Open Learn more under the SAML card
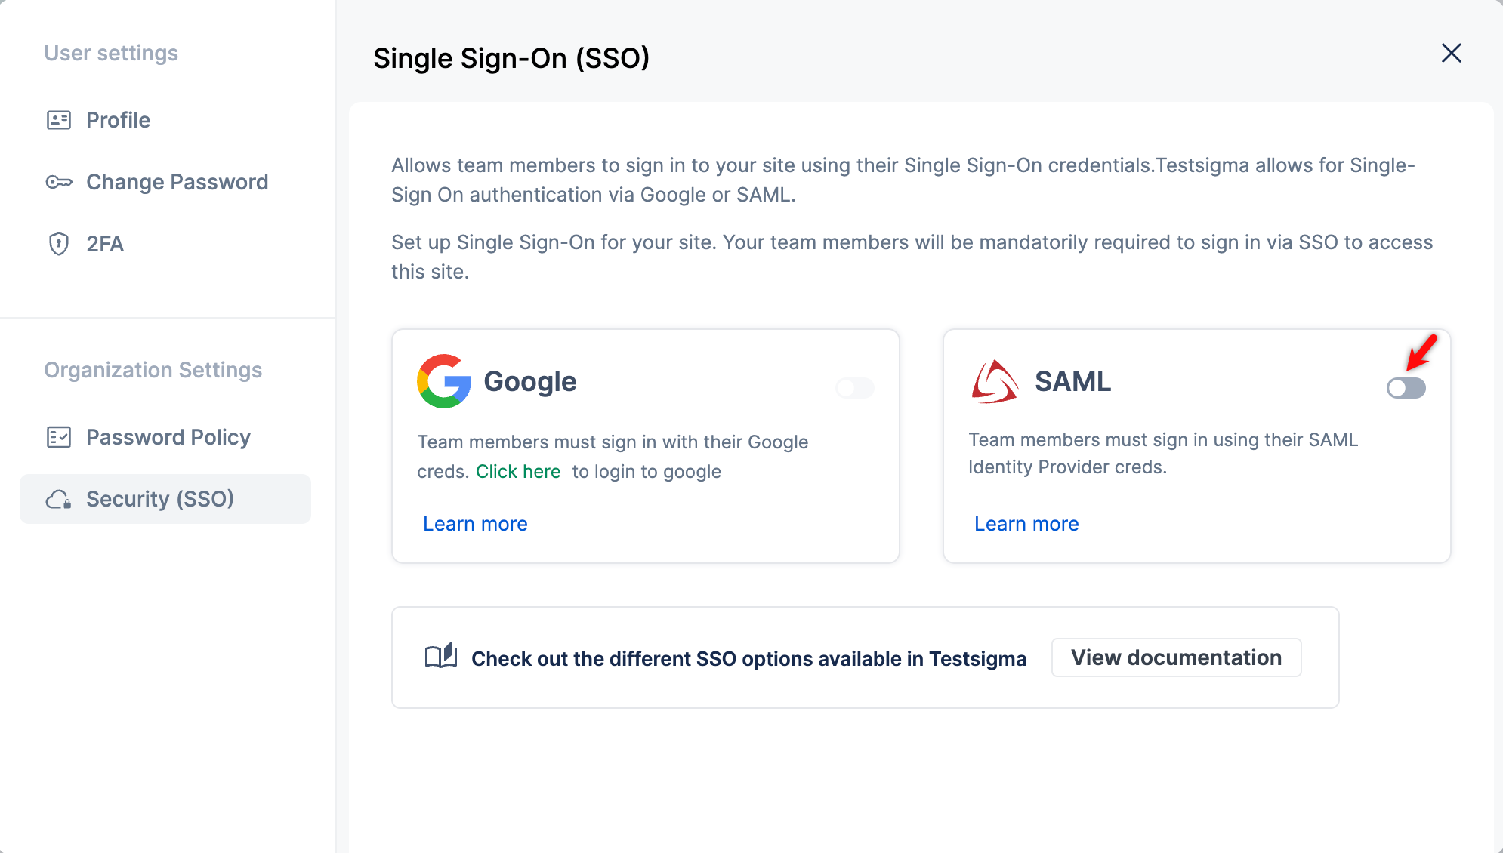 coord(1026,523)
